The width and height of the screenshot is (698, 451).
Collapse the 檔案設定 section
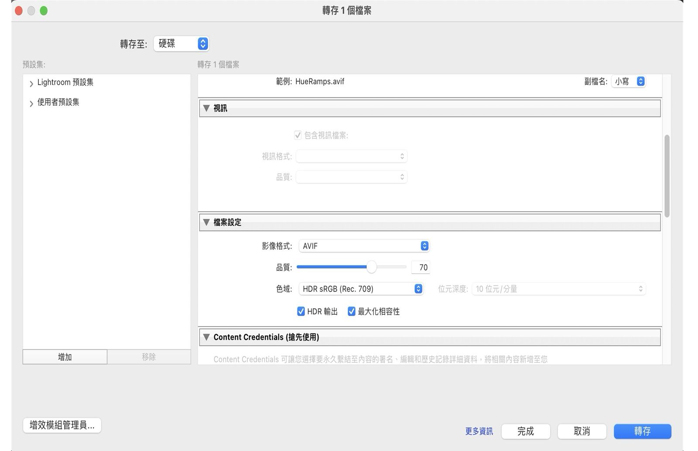pyautogui.click(x=206, y=222)
